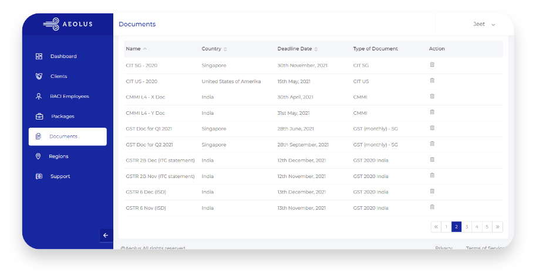Open the Dashboard menu item

point(68,56)
